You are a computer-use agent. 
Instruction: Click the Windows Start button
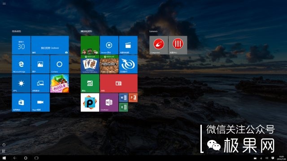(4, 158)
